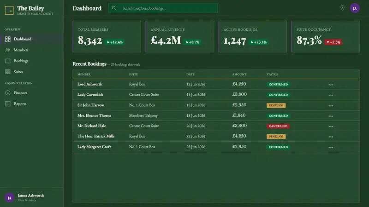Sort table by Date column header
The height and width of the screenshot is (207, 369).
(190, 74)
